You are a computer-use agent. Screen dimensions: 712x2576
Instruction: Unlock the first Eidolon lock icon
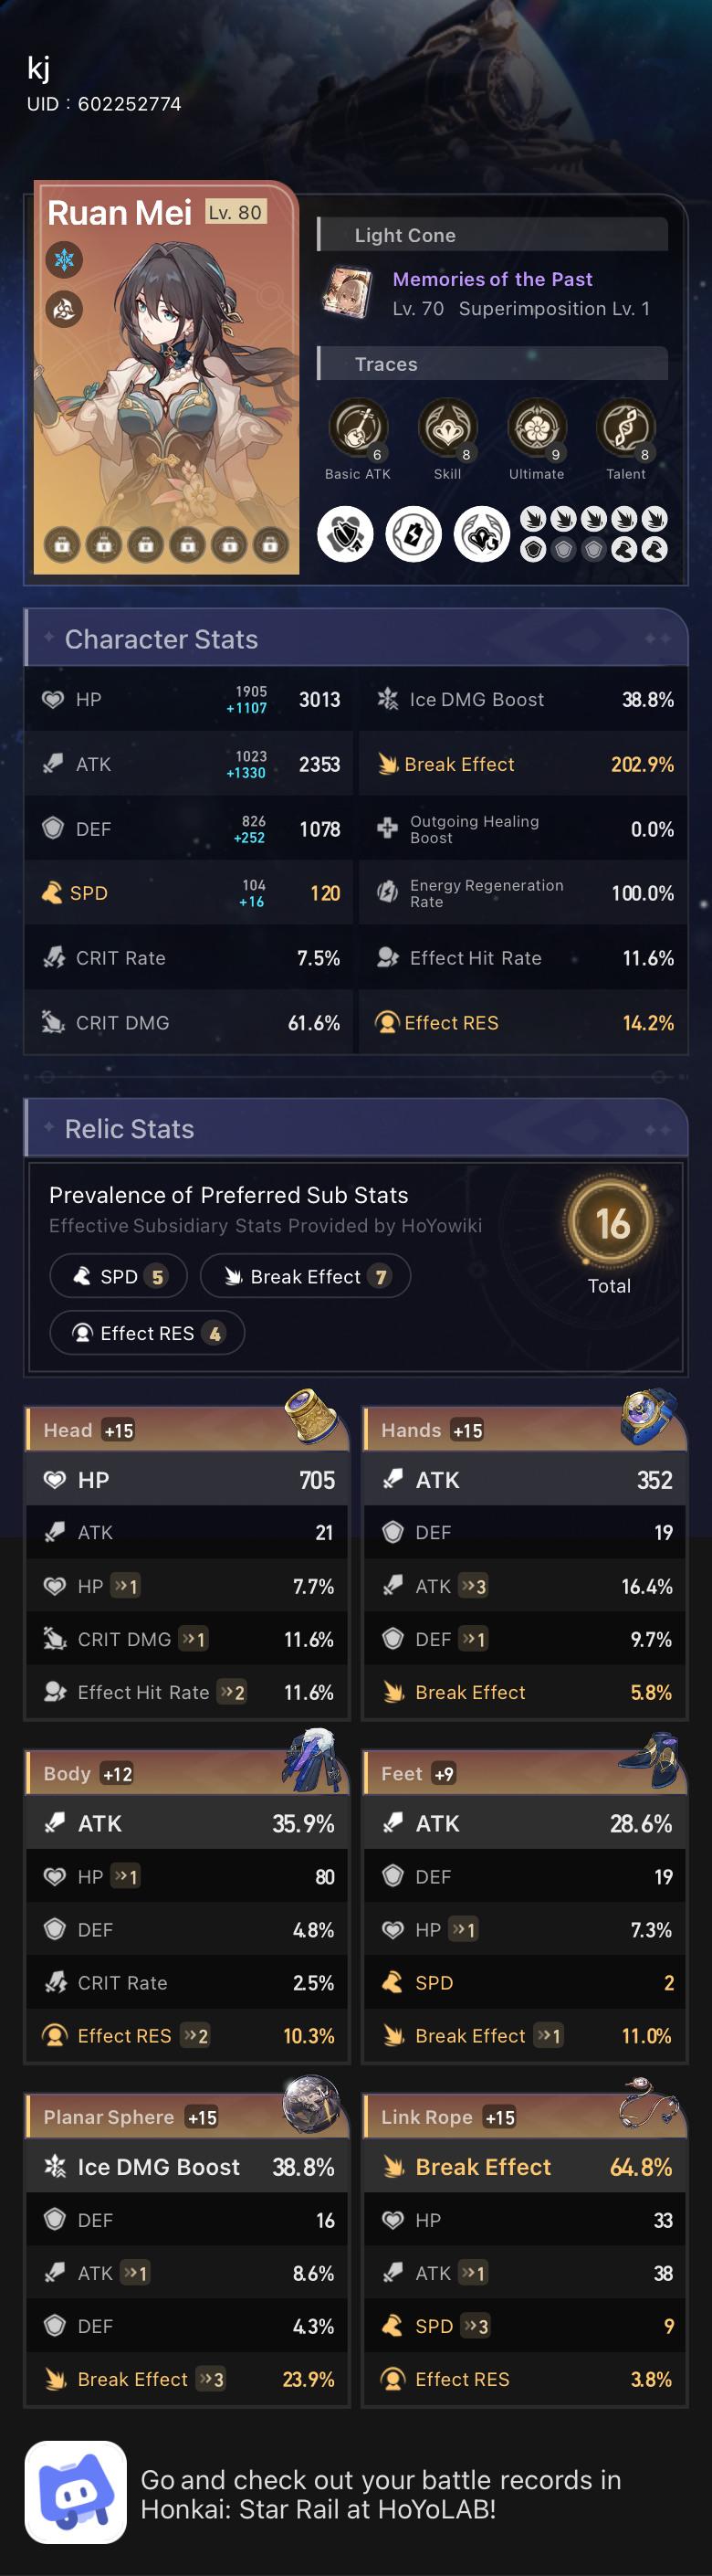click(62, 544)
